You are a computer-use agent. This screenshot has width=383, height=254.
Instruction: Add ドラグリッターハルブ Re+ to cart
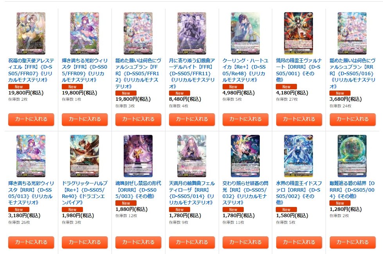(x=85, y=242)
